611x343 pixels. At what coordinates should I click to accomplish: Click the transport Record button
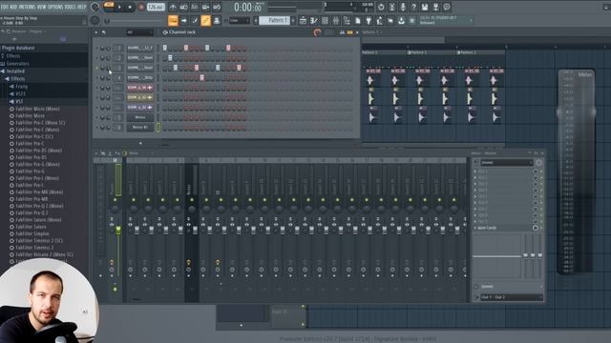[x=141, y=7]
